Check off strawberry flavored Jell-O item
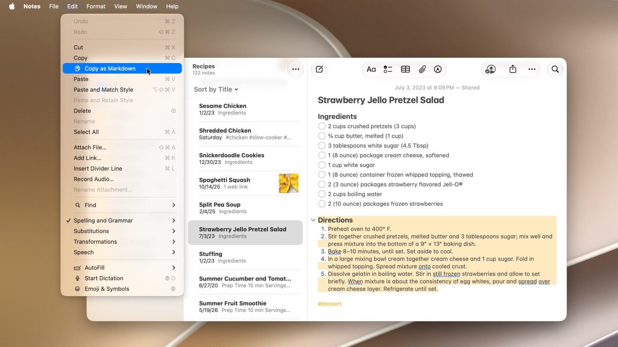This screenshot has width=618, height=347. (x=322, y=185)
